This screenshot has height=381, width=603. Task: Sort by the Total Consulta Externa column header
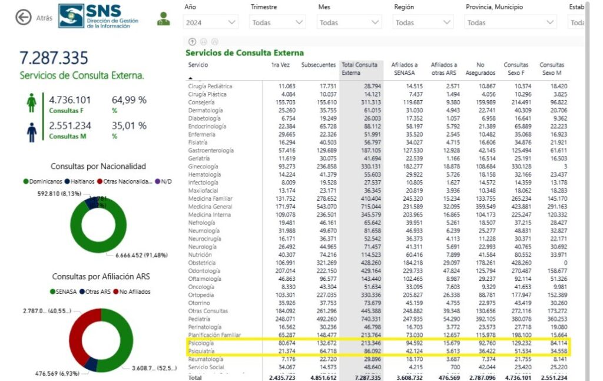click(360, 69)
